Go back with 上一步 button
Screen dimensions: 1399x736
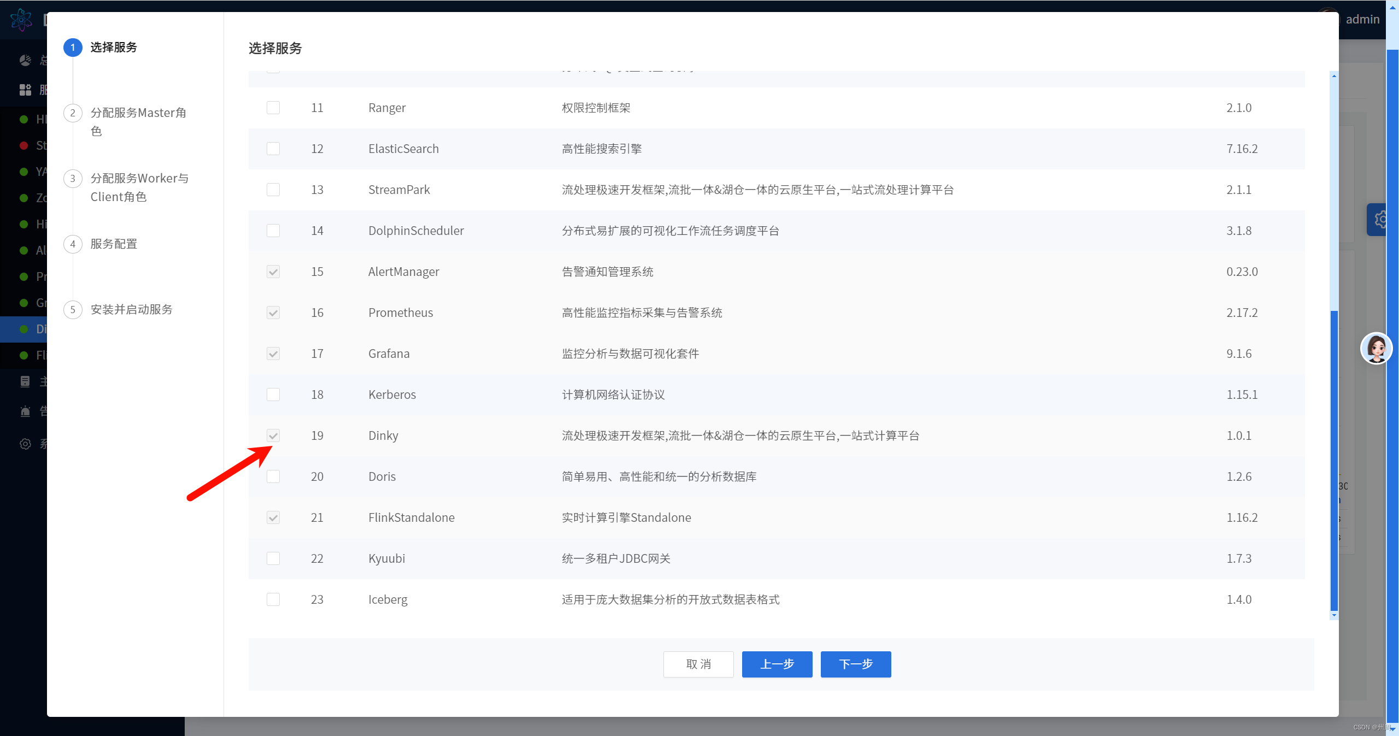(777, 664)
